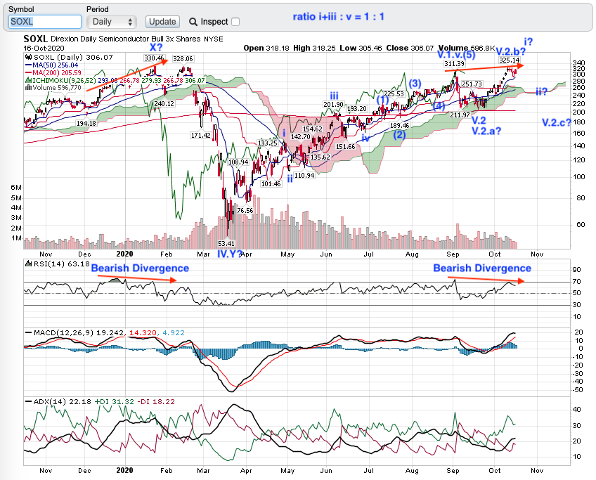Image resolution: width=596 pixels, height=480 pixels.
Task: Click the ADX(14) legend line marker
Action: click(x=26, y=401)
